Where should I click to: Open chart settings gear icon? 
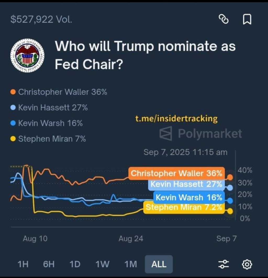click(x=247, y=264)
